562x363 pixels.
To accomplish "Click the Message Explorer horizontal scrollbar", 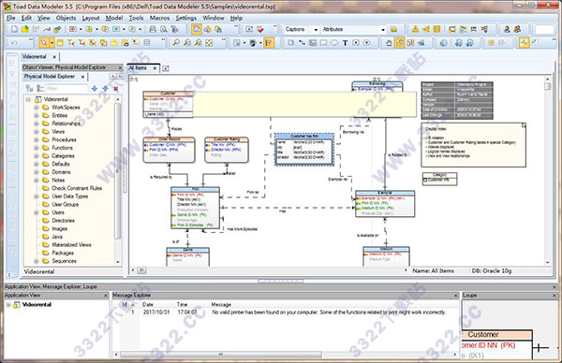I will tap(220, 355).
